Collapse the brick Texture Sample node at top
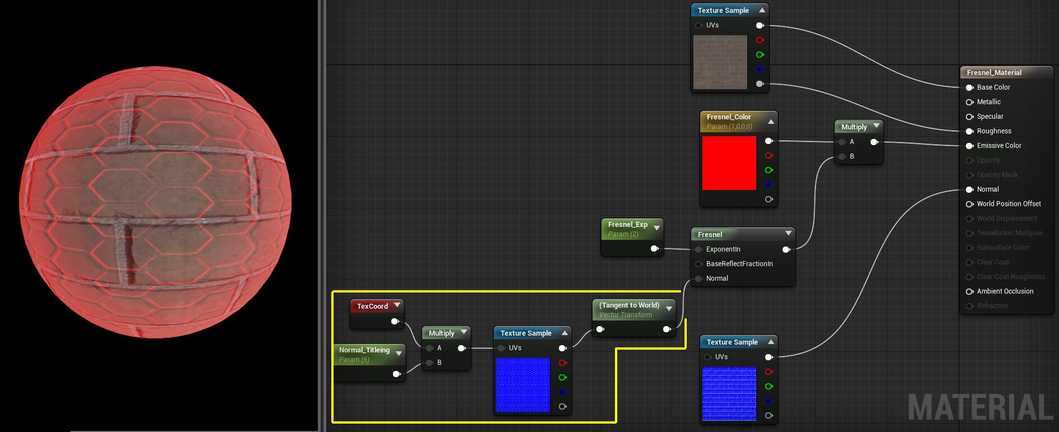The height and width of the screenshot is (432, 1059). (x=762, y=10)
